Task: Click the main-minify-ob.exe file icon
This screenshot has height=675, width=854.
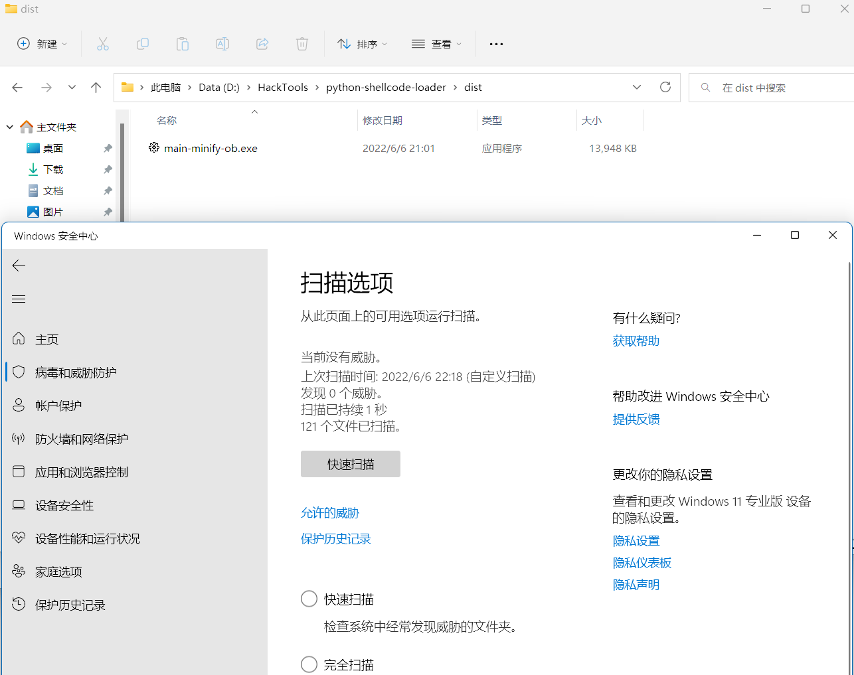Action: pyautogui.click(x=154, y=147)
